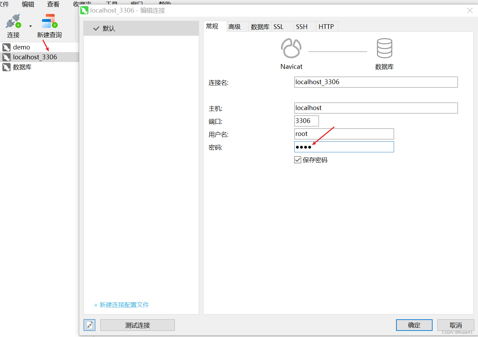The height and width of the screenshot is (337, 478).
Task: Open the 查看 menu
Action: tap(53, 4)
